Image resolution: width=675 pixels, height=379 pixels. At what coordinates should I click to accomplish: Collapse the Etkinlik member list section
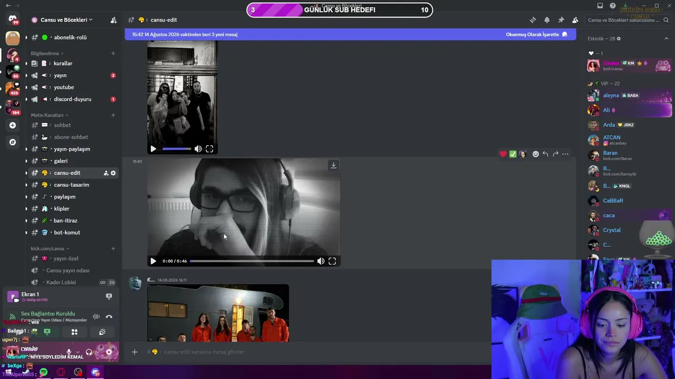coord(667,39)
